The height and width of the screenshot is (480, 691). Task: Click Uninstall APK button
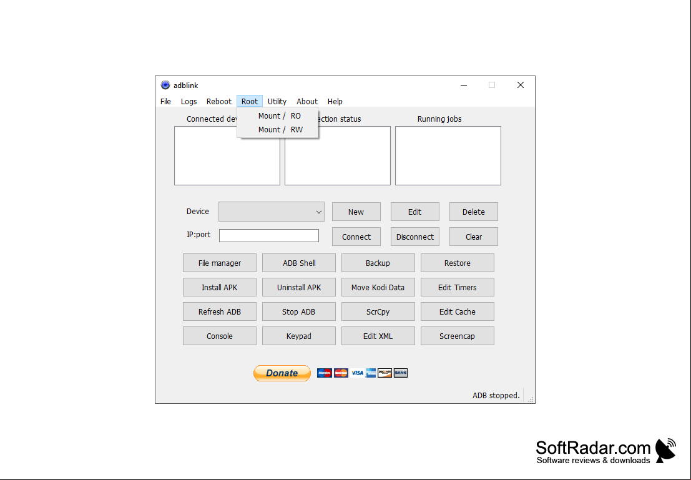[x=299, y=287]
